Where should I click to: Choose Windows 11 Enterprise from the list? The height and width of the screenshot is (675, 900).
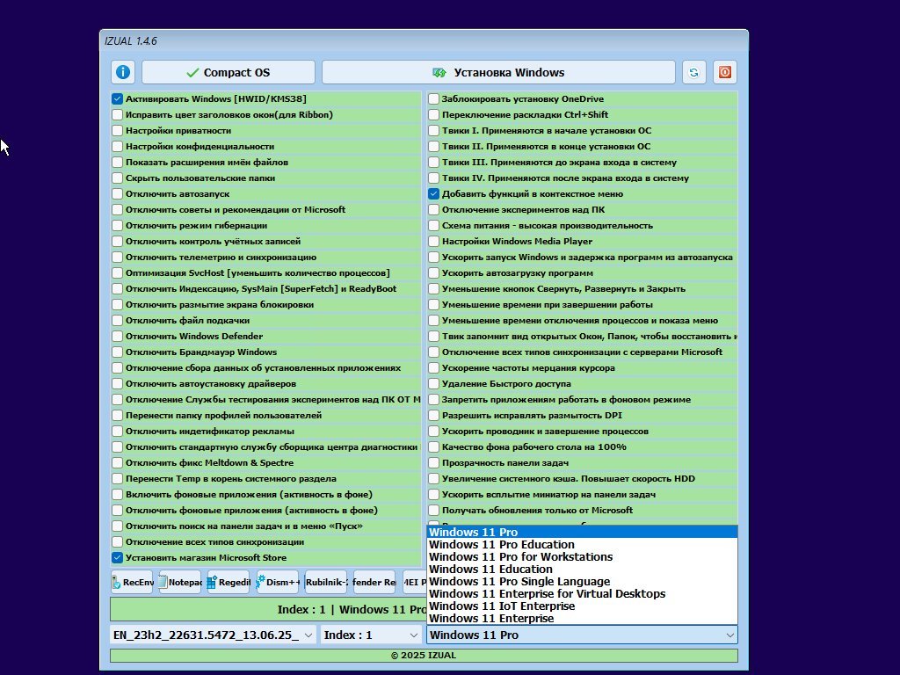point(582,618)
